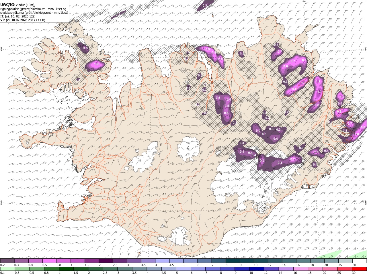Select the light grey swatch labeled 25
Screen dimensions: 367x275
[x=345, y=261]
